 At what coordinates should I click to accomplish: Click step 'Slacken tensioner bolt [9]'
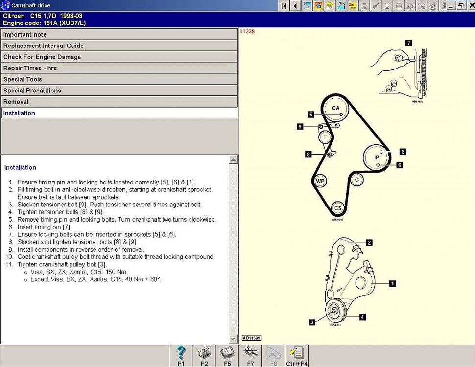(x=109, y=205)
